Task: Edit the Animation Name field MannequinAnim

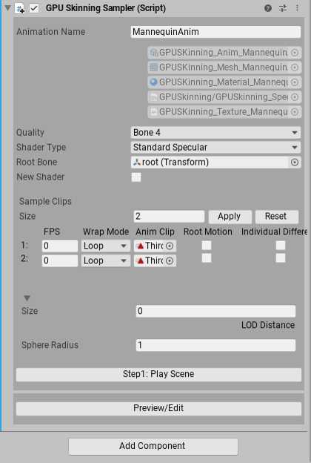Action: click(215, 32)
